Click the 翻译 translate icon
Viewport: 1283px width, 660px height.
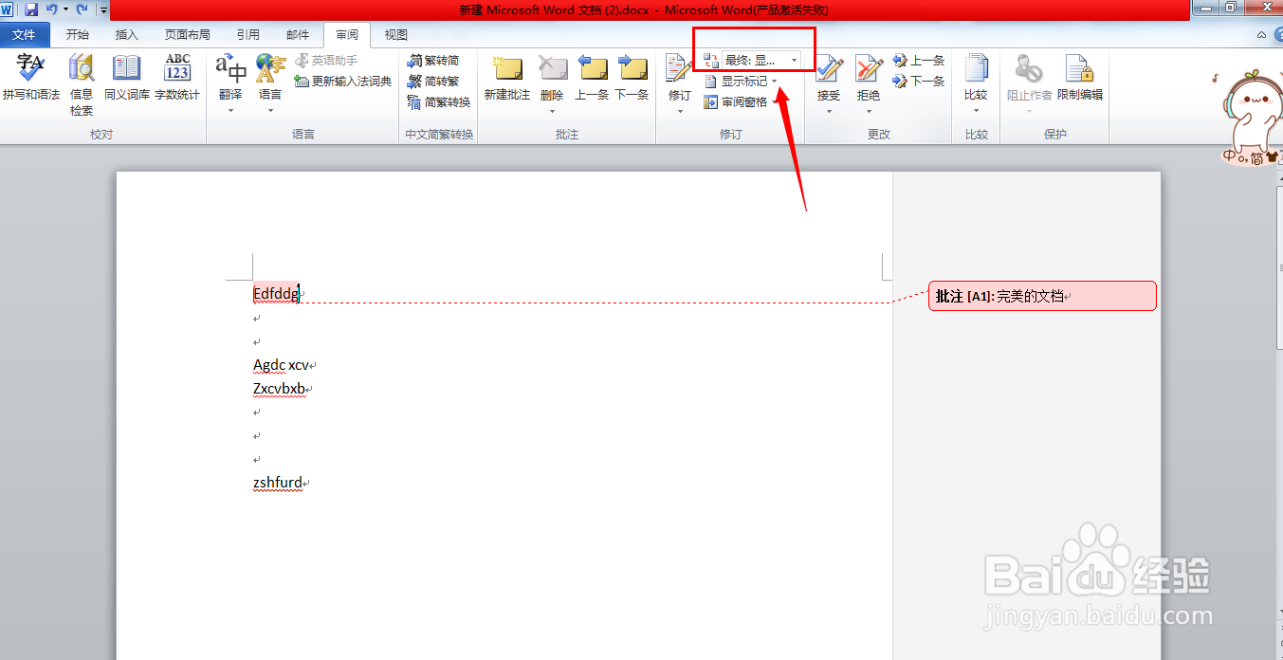[x=230, y=69]
